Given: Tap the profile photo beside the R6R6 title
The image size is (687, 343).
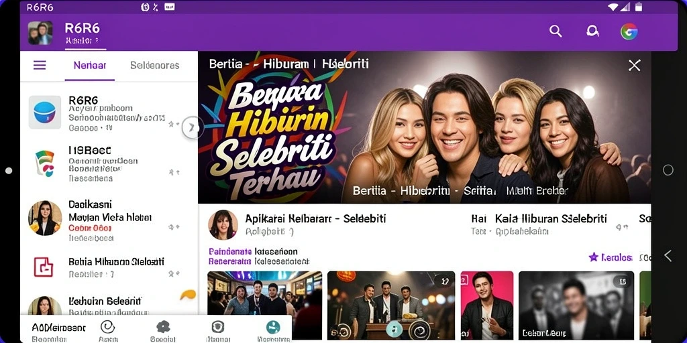Looking at the screenshot, I should [40, 33].
